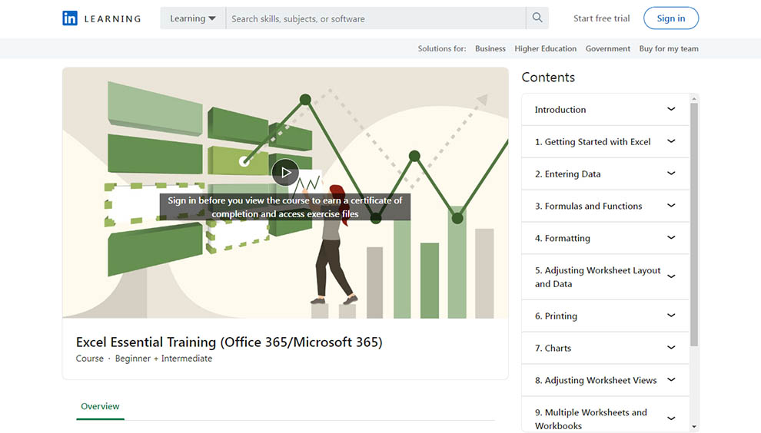
Task: Expand Adjusting Worksheet Views chevron
Action: (x=671, y=380)
